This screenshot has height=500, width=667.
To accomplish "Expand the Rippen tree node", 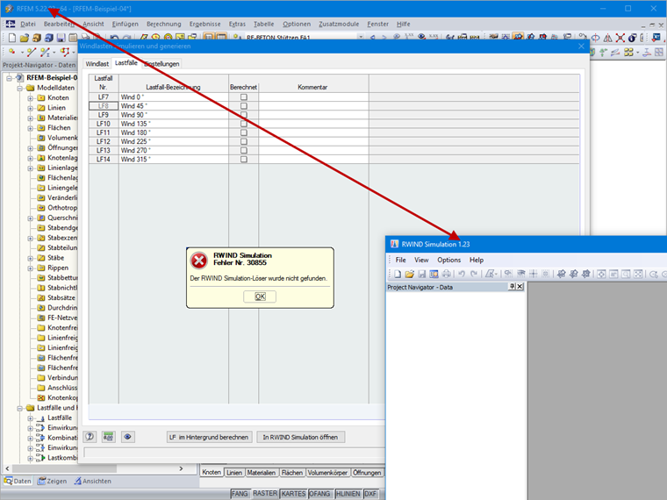I will point(30,268).
